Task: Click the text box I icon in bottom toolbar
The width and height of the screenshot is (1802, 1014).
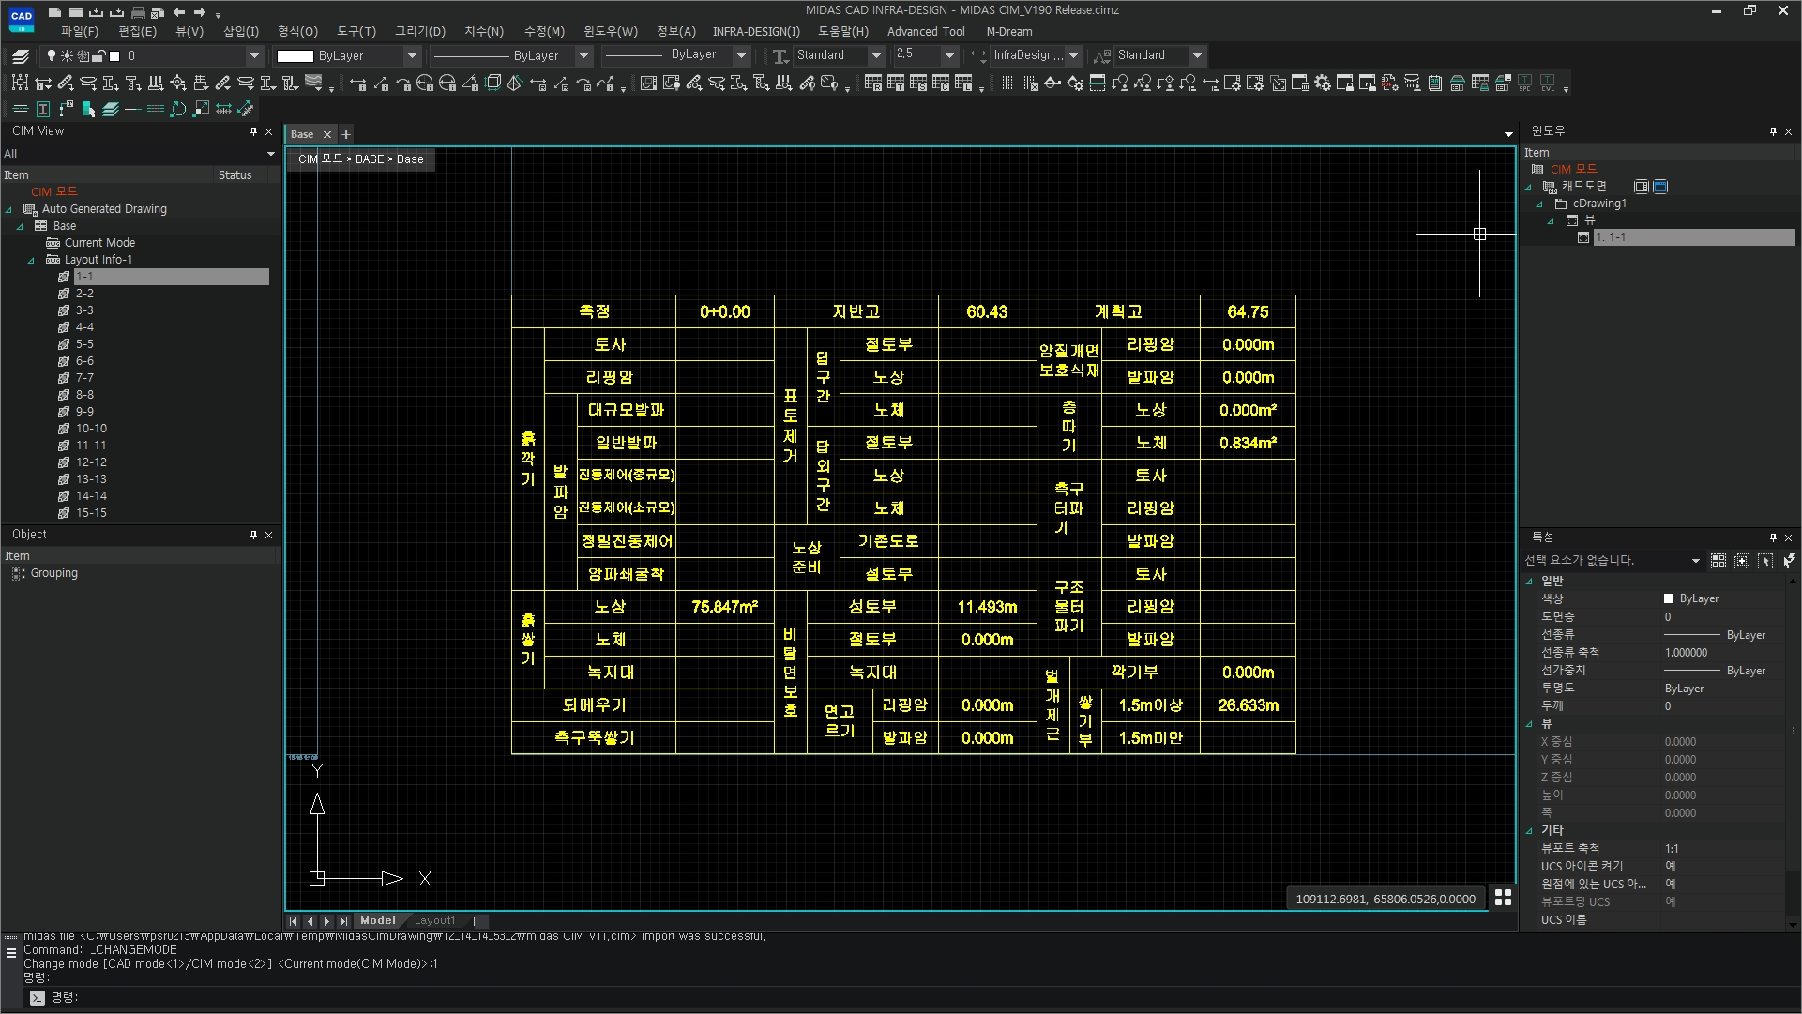Action: point(43,109)
